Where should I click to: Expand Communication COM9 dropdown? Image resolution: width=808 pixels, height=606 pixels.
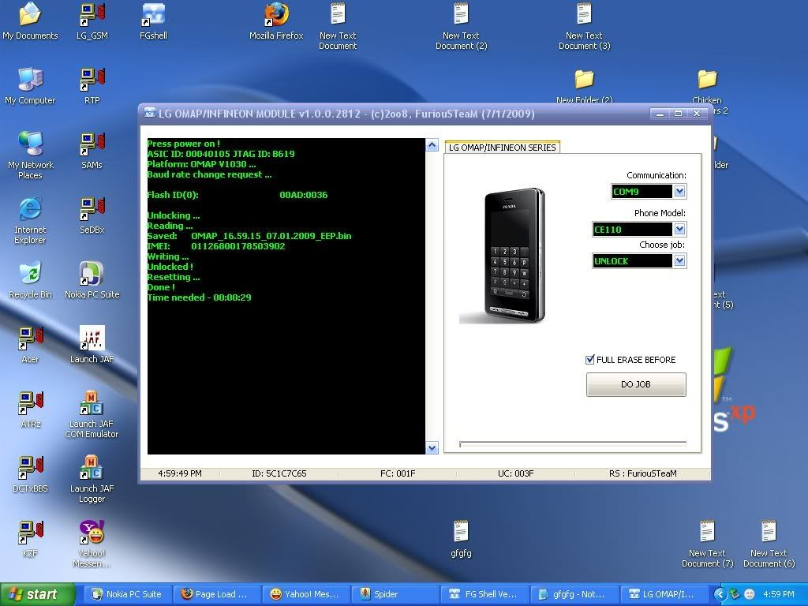679,191
